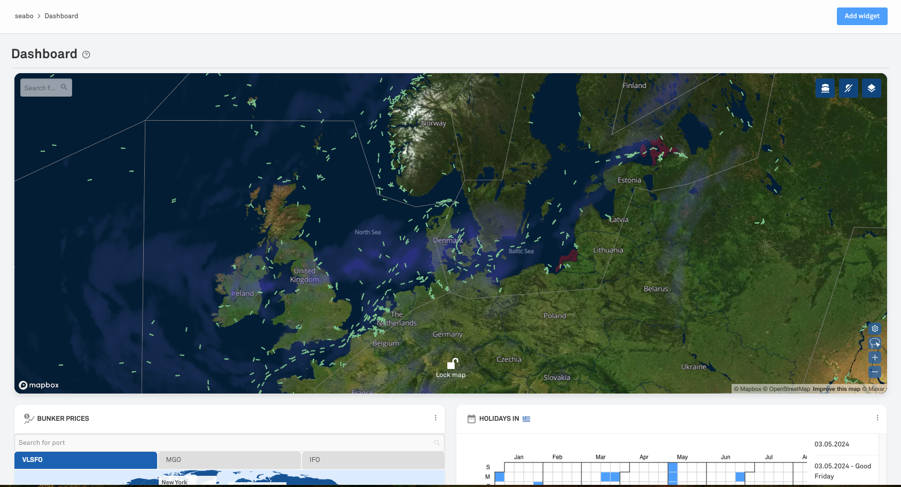Viewport: 901px width, 487px height.
Task: Click the Dashboard help question icon
Action: tap(86, 54)
